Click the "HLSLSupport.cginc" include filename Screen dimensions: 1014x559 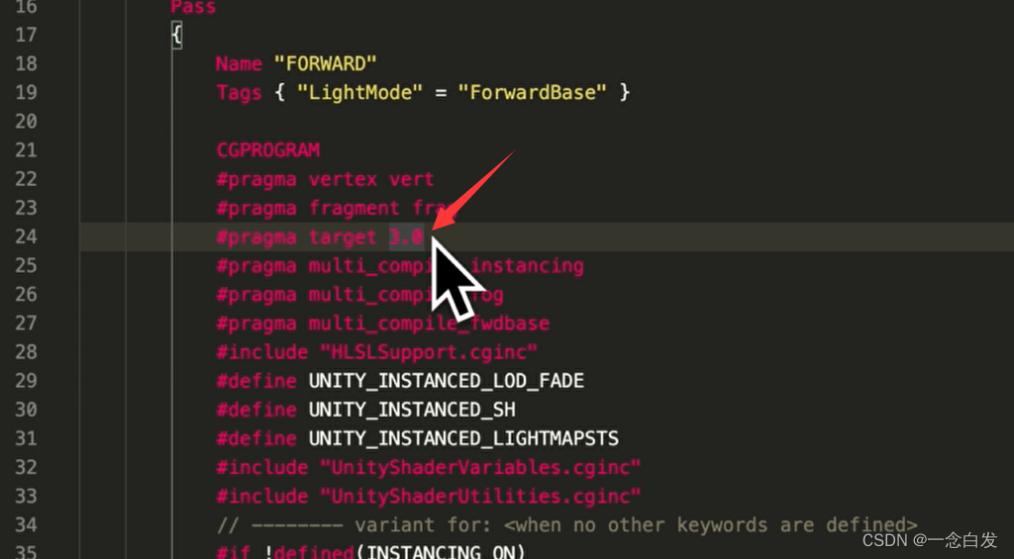[x=429, y=352]
